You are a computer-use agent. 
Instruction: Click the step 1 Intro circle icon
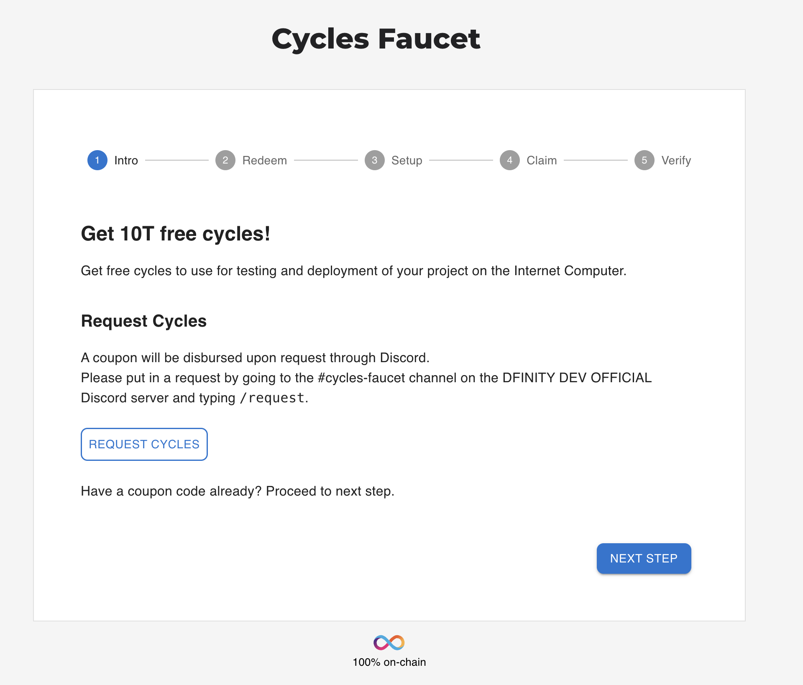pos(97,160)
